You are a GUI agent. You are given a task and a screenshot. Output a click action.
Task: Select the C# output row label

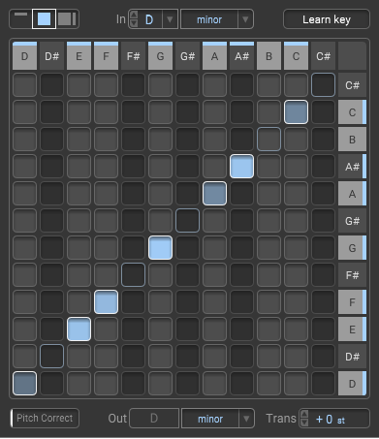click(x=352, y=85)
